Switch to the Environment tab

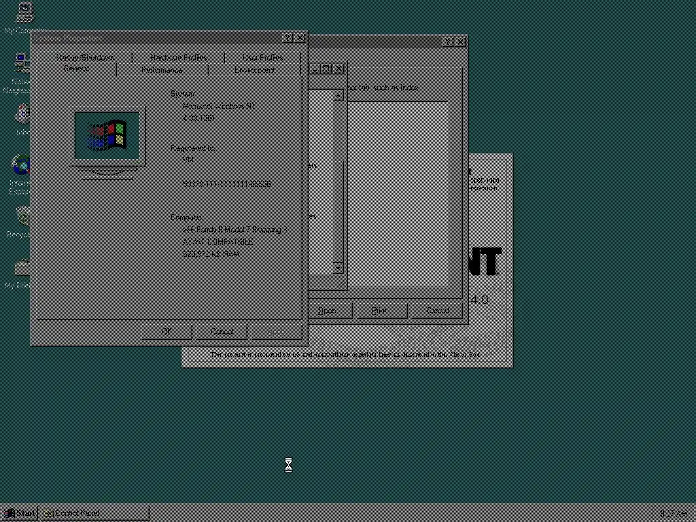point(254,70)
